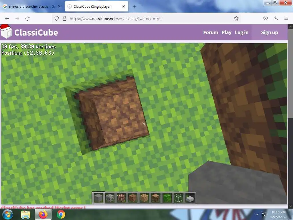Select the cobblestone block in hotbar
293x220 pixels.
click(110, 198)
